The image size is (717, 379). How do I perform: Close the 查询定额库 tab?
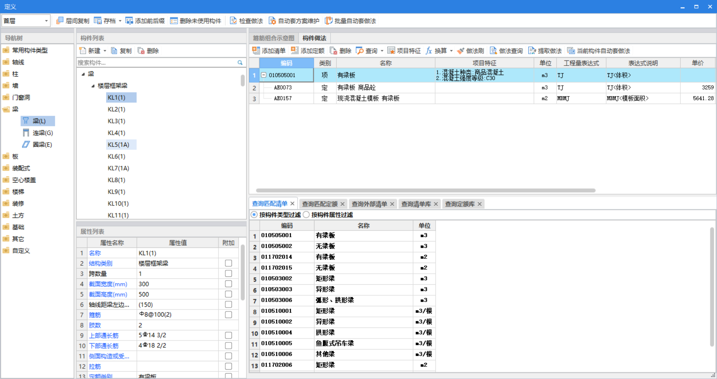point(480,204)
